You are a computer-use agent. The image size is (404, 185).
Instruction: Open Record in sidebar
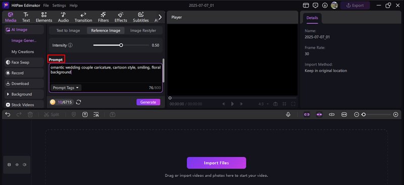(24, 73)
